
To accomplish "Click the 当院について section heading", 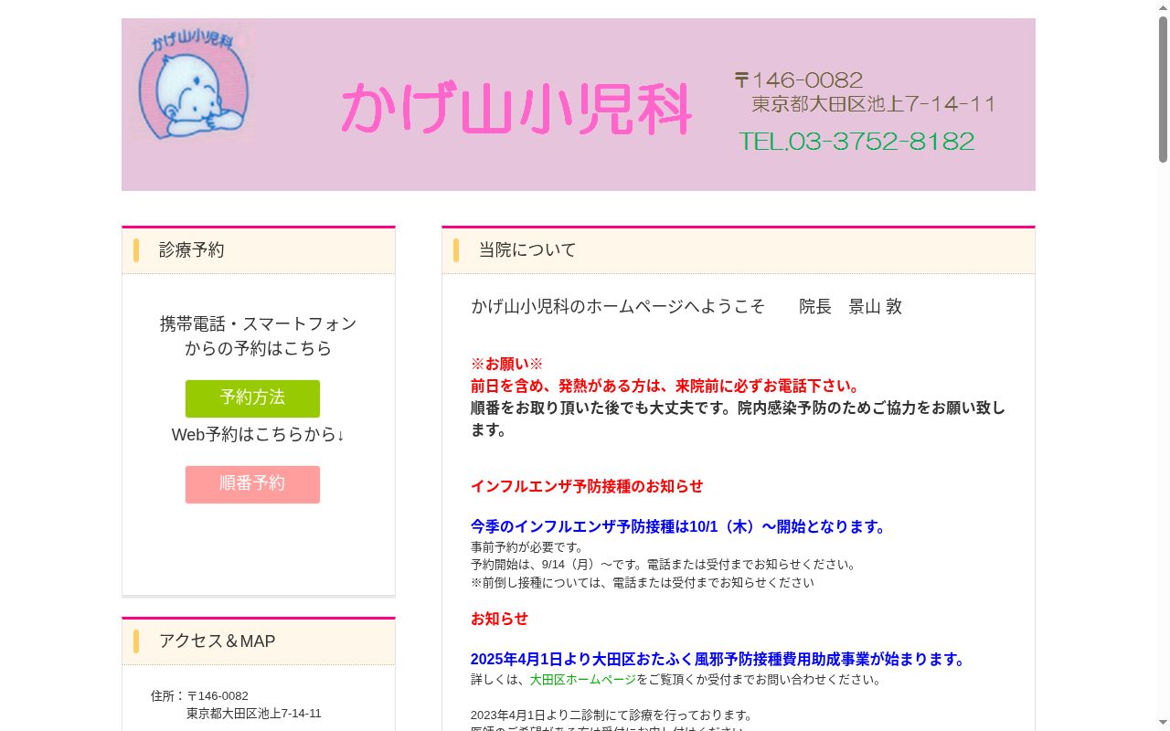I will 527,250.
